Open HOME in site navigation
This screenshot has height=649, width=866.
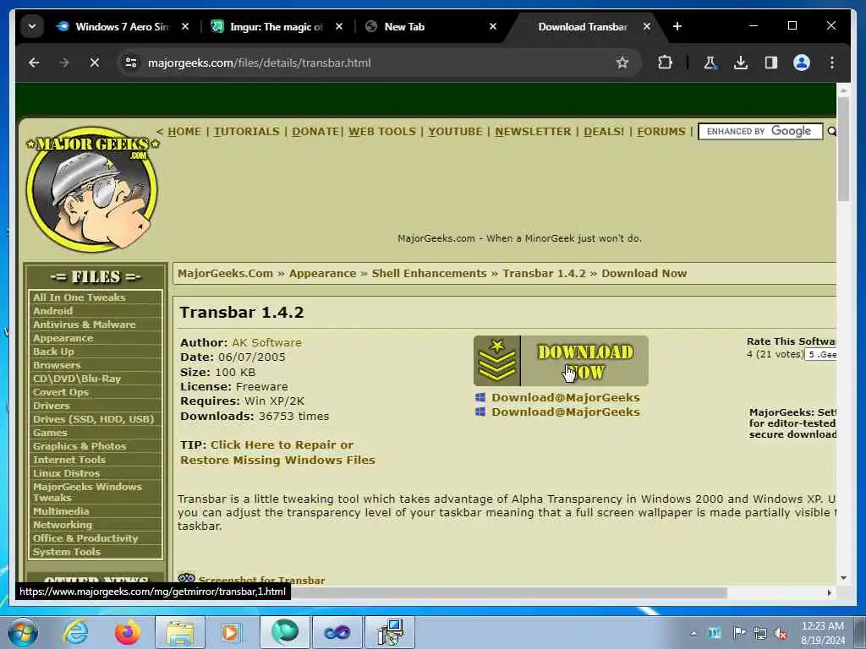click(184, 131)
